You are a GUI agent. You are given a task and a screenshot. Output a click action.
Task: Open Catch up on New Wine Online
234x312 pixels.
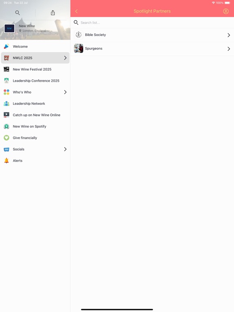pos(35,115)
